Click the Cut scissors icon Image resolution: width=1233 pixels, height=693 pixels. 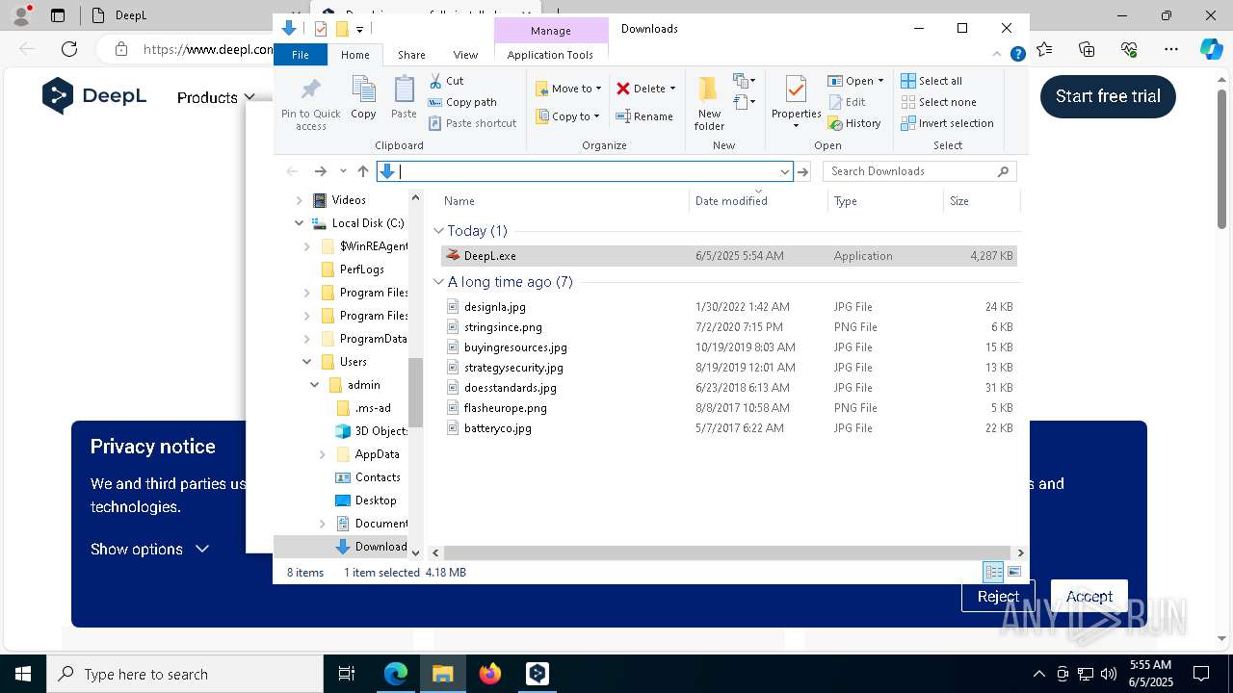(435, 81)
